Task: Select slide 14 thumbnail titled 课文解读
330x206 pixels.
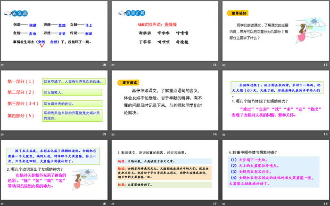Action: pyautogui.click(x=165, y=100)
